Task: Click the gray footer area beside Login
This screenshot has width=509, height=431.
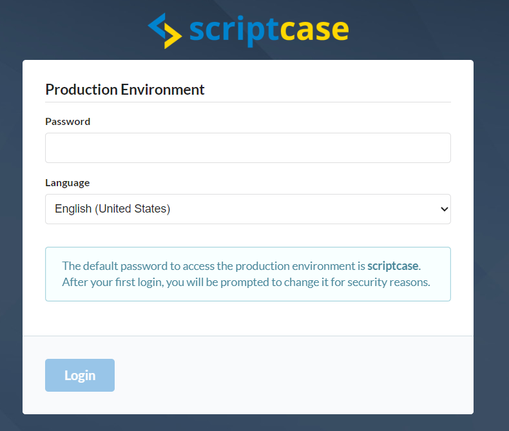Action: click(x=292, y=375)
